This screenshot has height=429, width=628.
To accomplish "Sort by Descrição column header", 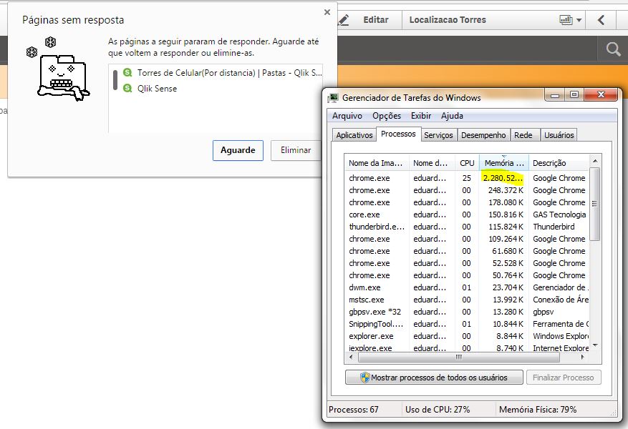I will [559, 163].
